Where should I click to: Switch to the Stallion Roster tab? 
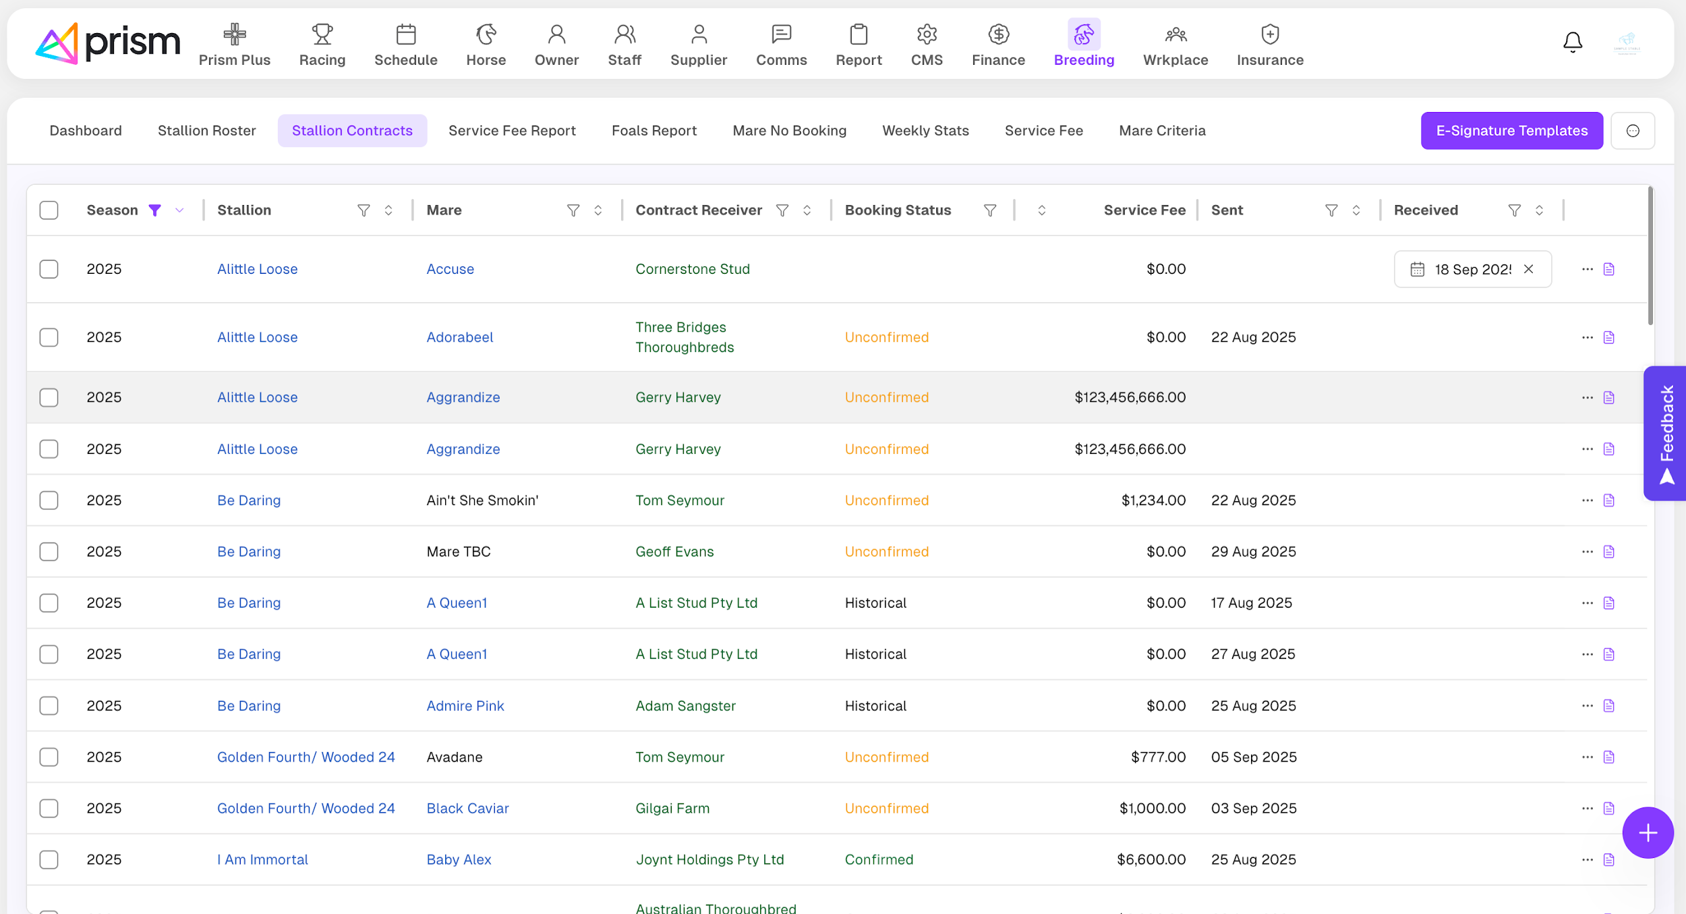tap(206, 131)
